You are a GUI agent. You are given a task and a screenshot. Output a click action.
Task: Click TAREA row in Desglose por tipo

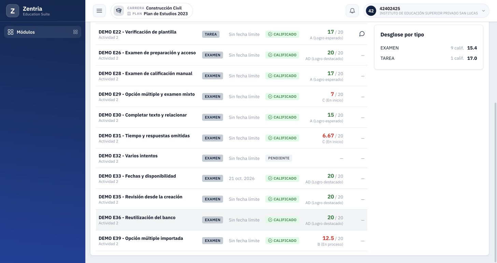click(x=429, y=58)
